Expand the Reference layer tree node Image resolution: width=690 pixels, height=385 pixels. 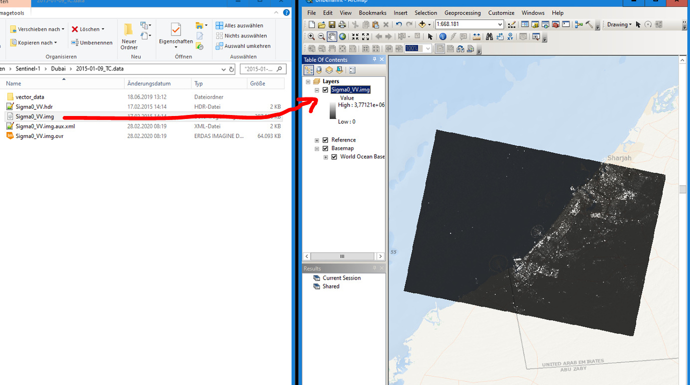pyautogui.click(x=316, y=140)
